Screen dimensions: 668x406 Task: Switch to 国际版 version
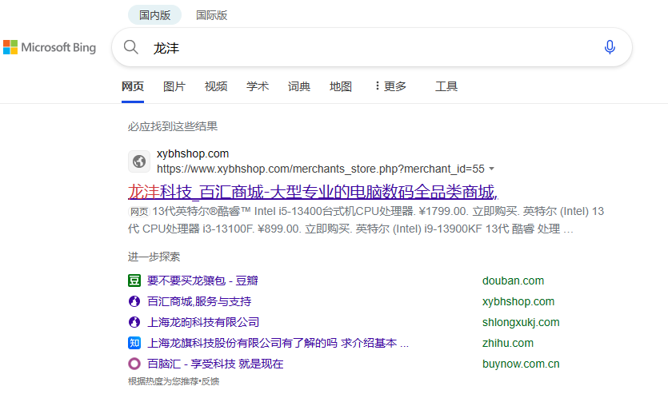211,15
